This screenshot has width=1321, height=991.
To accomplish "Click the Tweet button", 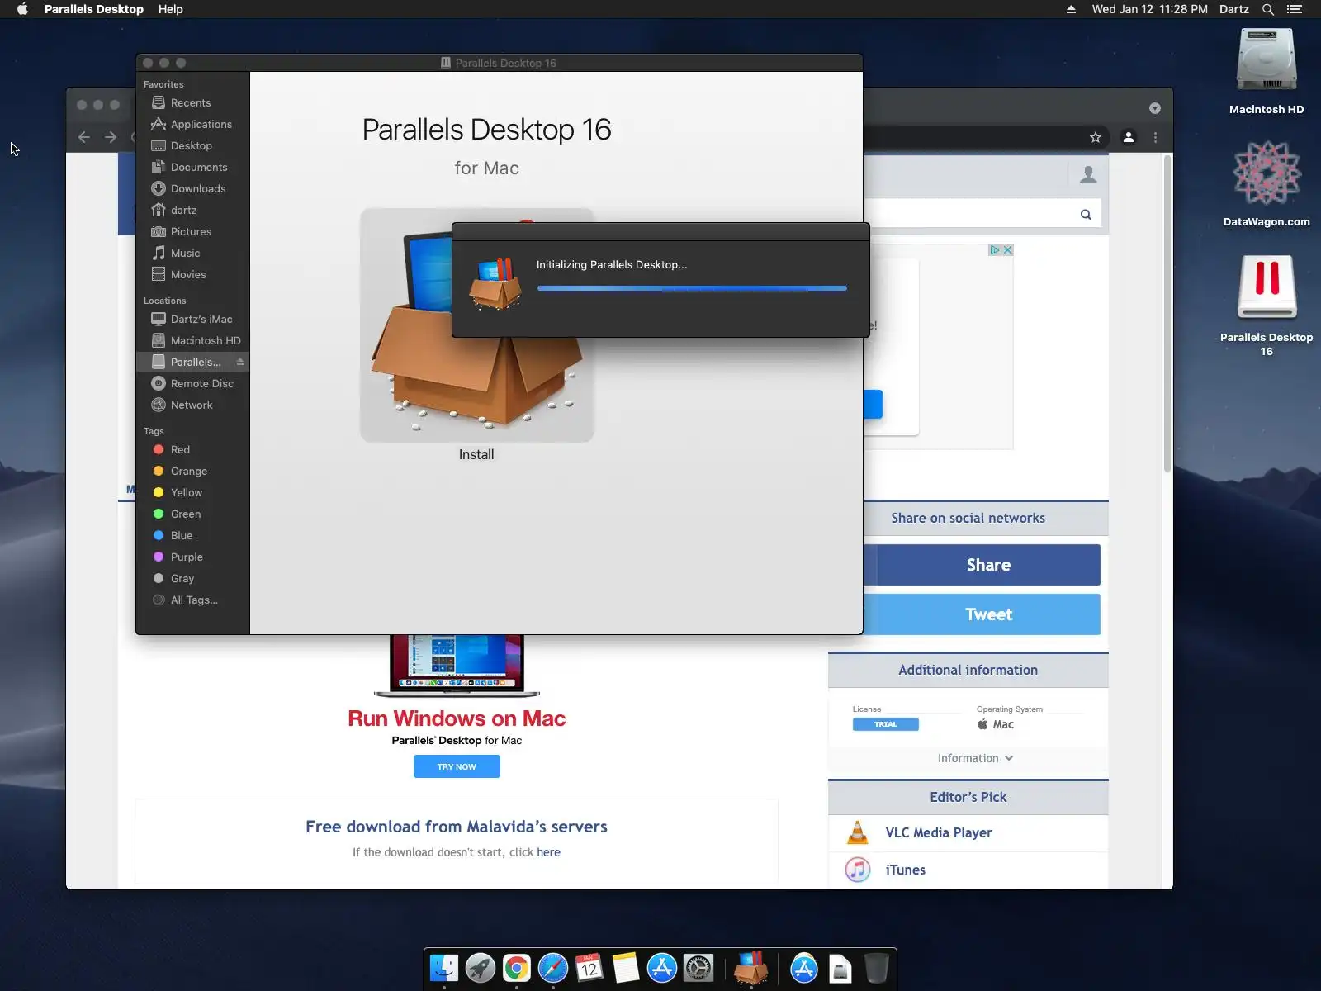I will 982,614.
